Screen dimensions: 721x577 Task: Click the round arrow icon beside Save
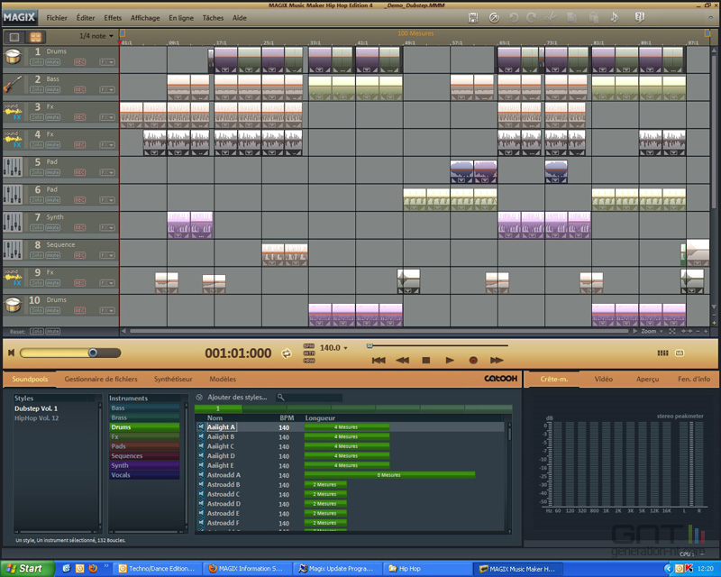pyautogui.click(x=494, y=18)
